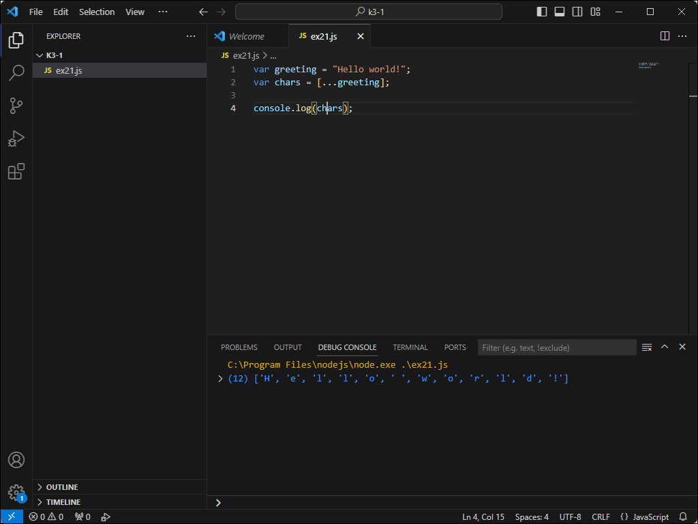
Task: Change indentation via Spaces: 4
Action: 532,517
